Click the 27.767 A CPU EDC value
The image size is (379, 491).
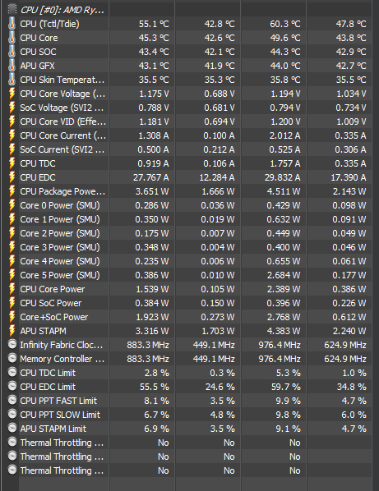151,177
